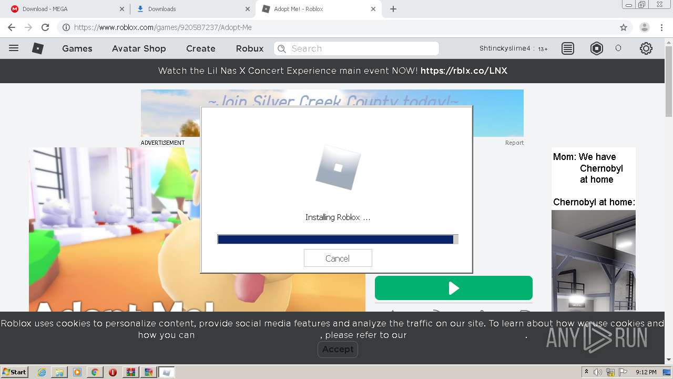Open a new browser tab
This screenshot has height=379, width=673.
coord(393,9)
